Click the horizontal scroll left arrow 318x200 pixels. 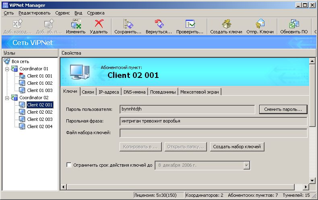[63, 187]
